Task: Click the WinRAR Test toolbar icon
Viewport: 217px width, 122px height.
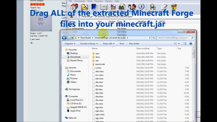Action: (x=94, y=7)
